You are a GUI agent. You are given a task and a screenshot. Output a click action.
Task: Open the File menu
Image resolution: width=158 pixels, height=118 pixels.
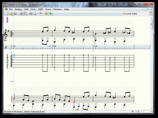11,9
